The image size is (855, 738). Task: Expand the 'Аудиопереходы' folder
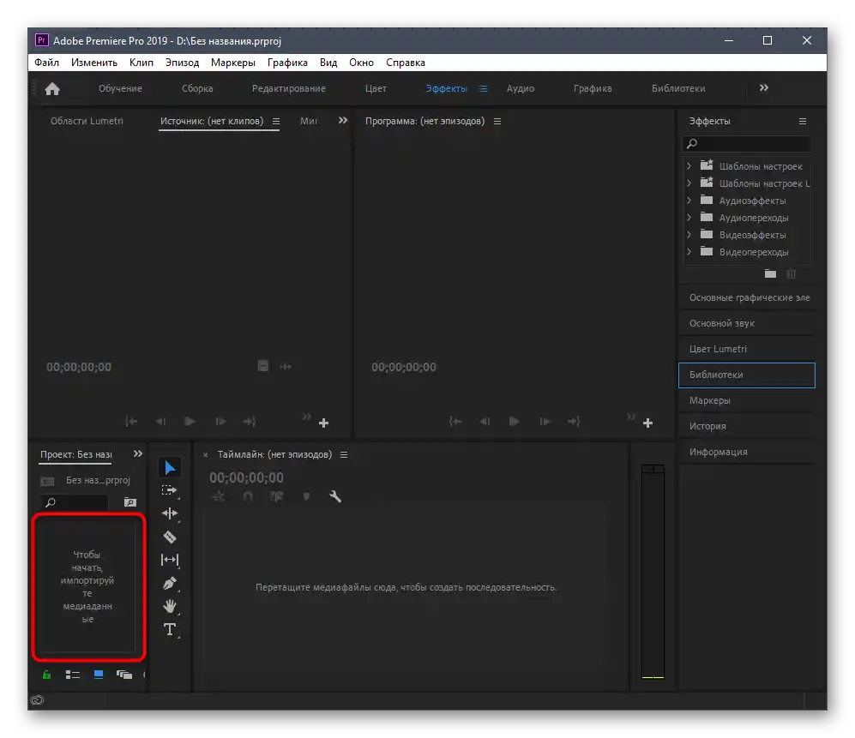point(689,218)
